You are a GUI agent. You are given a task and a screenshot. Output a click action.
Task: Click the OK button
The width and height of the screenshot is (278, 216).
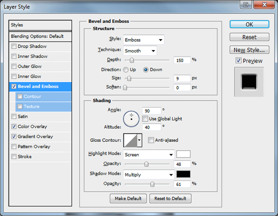click(249, 24)
